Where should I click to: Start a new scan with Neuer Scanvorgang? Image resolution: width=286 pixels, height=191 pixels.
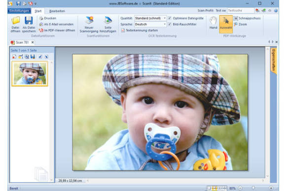89,25
